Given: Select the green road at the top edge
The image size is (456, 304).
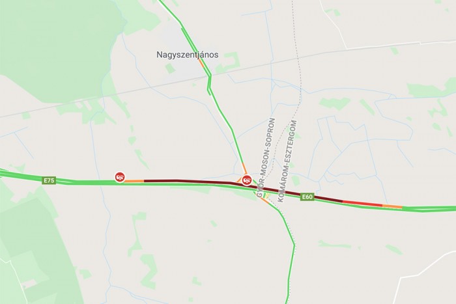Looking at the screenshot, I should (x=170, y=11).
